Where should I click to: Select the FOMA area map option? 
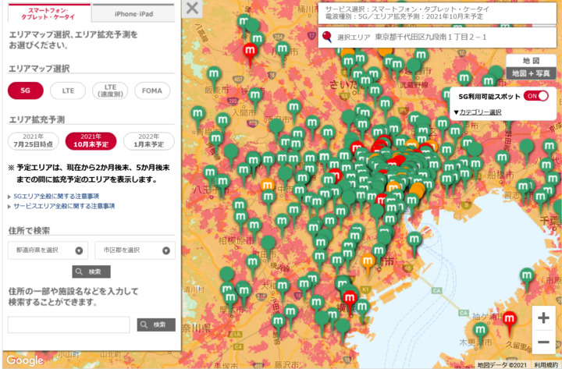(152, 90)
